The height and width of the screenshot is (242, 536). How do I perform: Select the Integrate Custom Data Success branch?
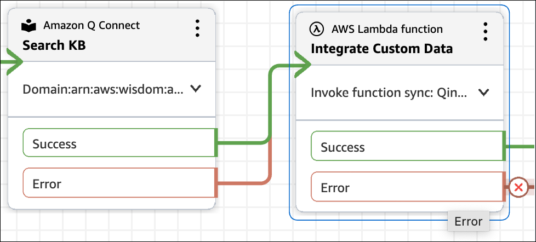click(408, 146)
